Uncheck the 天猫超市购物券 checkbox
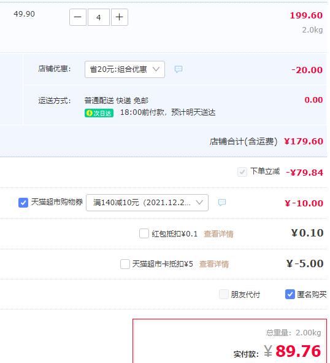Screen dimensions: 330x363 coord(23,203)
